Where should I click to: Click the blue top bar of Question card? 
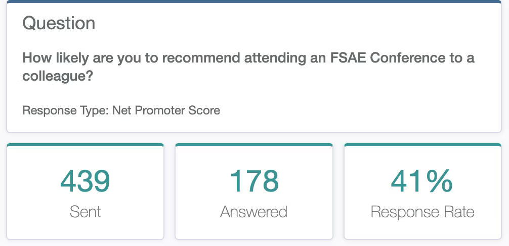(254, 2)
